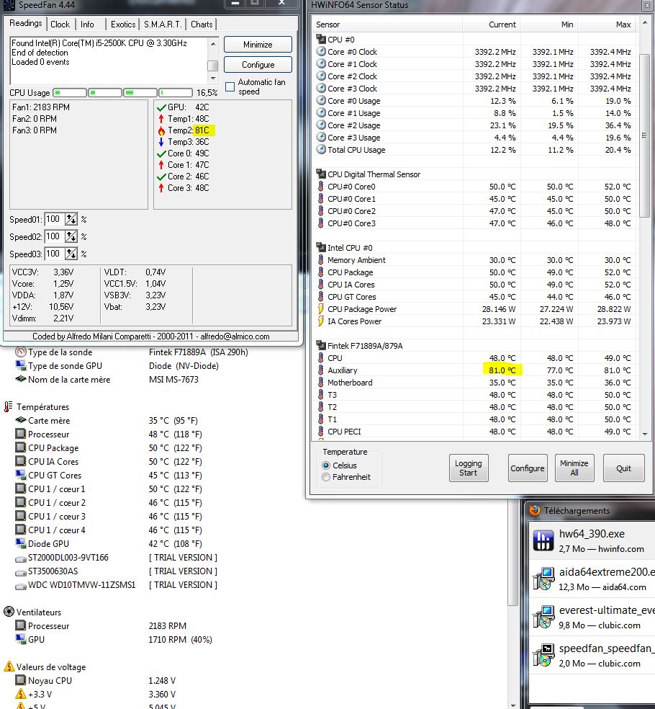This screenshot has width=655, height=709.
Task: Click the Fintek F71889A/879A group icon
Action: tap(321, 345)
